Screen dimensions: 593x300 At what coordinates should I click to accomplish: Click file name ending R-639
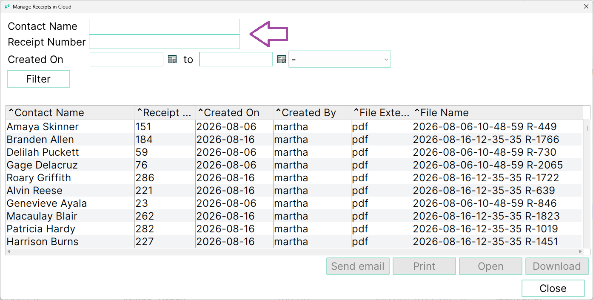pos(484,191)
